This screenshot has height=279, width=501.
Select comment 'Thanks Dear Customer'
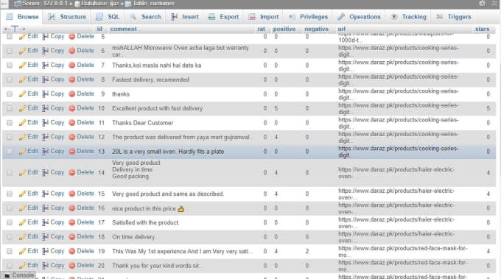pos(142,123)
